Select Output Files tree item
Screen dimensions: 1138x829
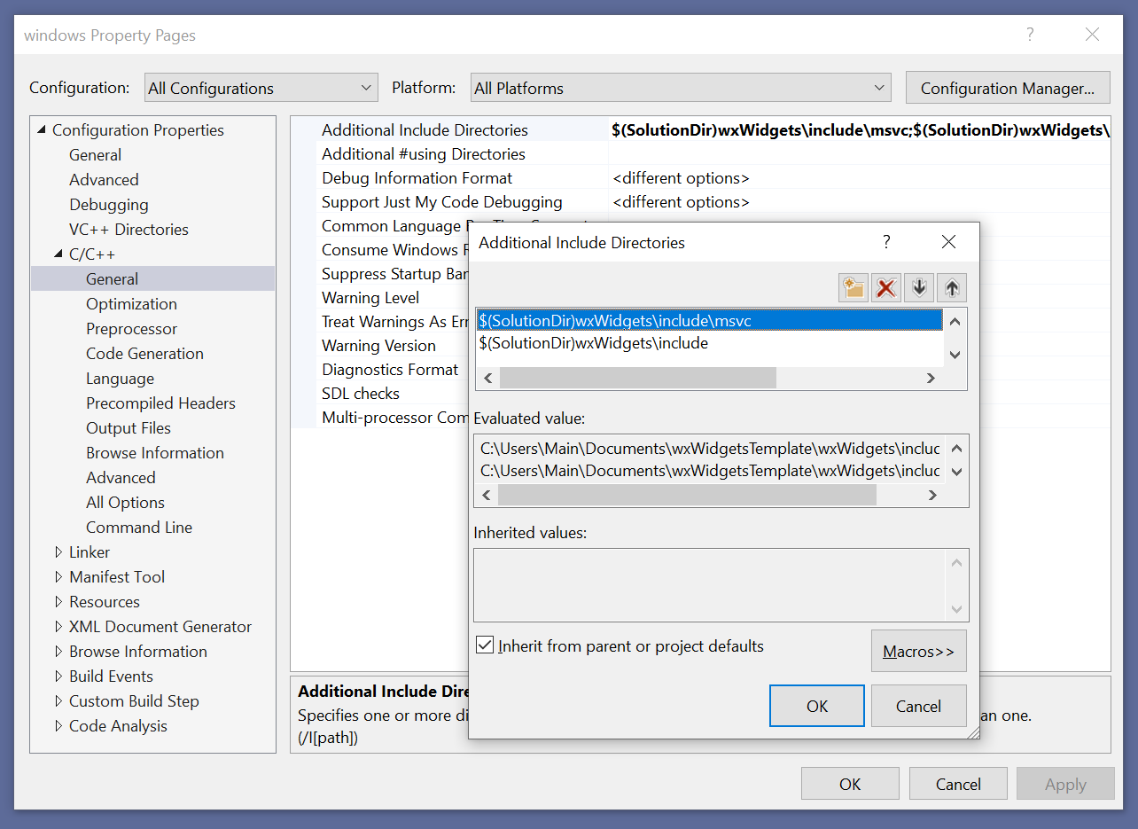coord(129,428)
